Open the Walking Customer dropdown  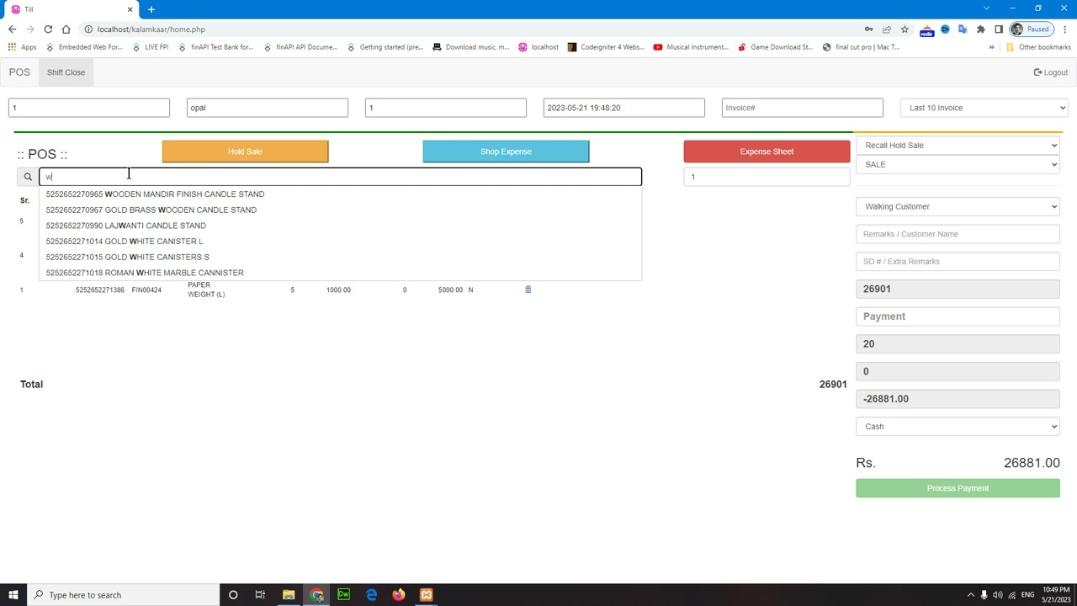tap(958, 206)
